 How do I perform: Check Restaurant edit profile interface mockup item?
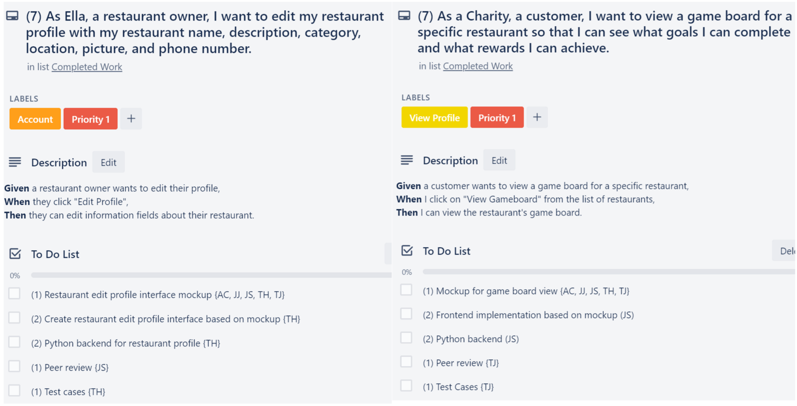click(x=14, y=294)
